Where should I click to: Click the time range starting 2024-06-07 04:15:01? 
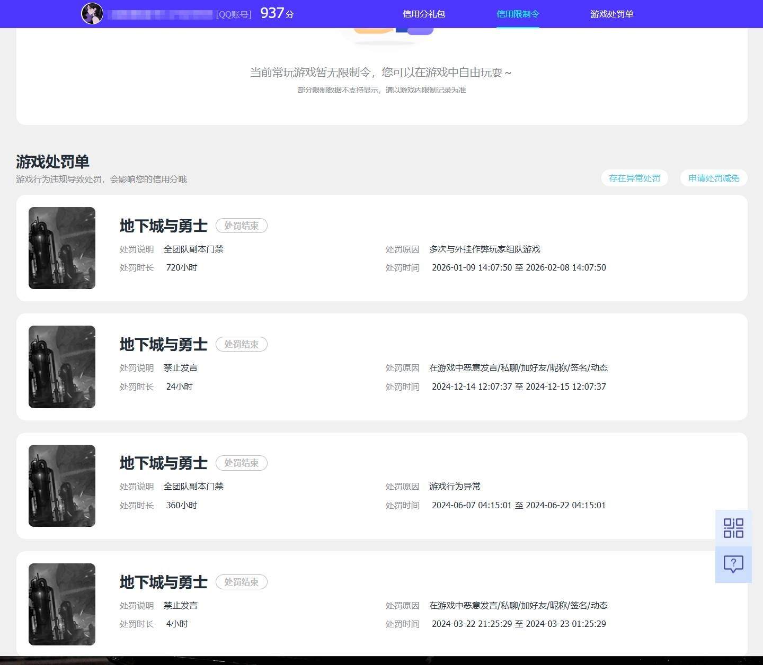519,505
